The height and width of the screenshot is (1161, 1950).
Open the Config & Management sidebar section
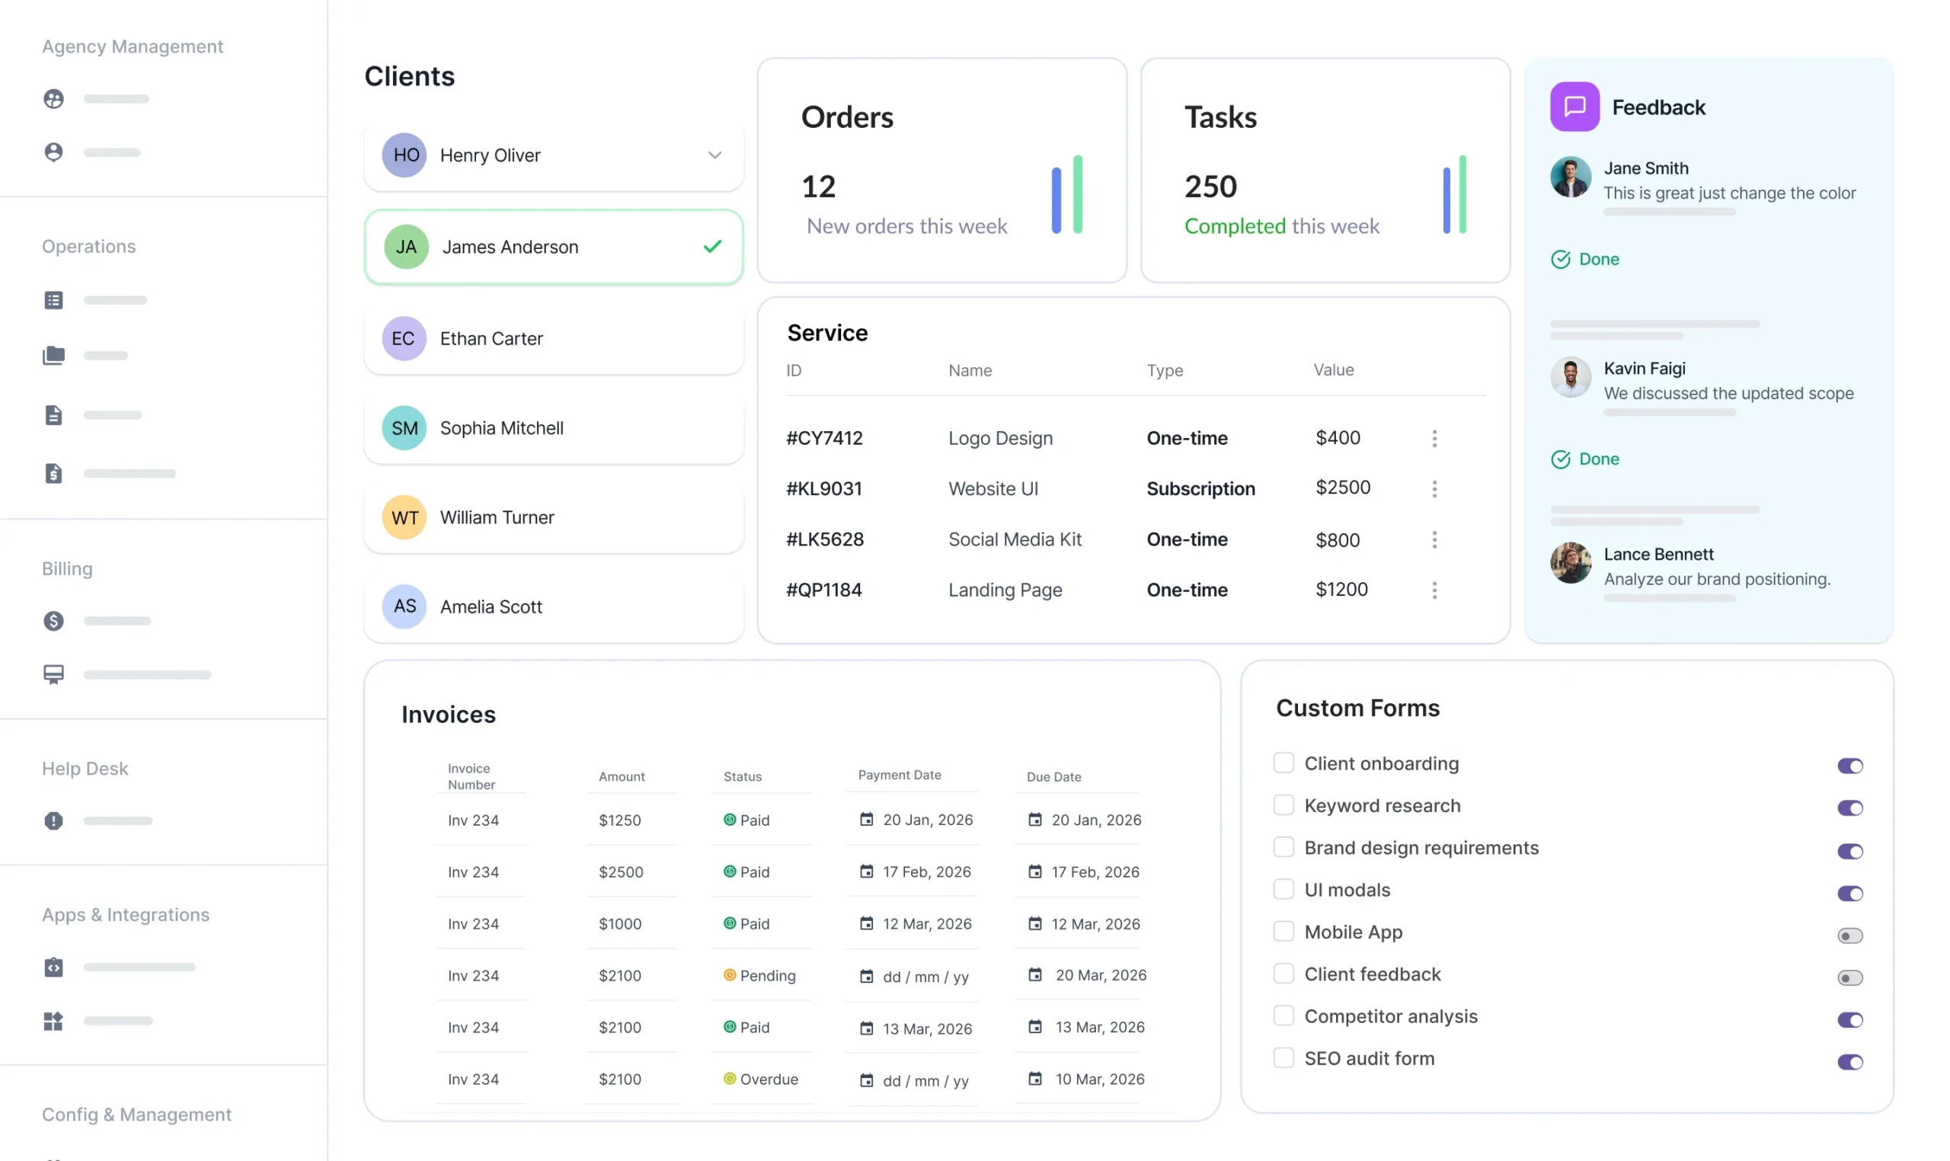(x=136, y=1114)
